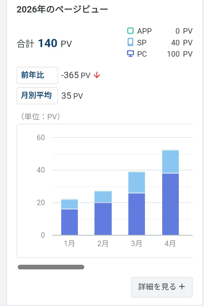Click the dark blue PC segment of 4月 bar
Screen dimensions: 204x306
pyautogui.click(x=170, y=204)
